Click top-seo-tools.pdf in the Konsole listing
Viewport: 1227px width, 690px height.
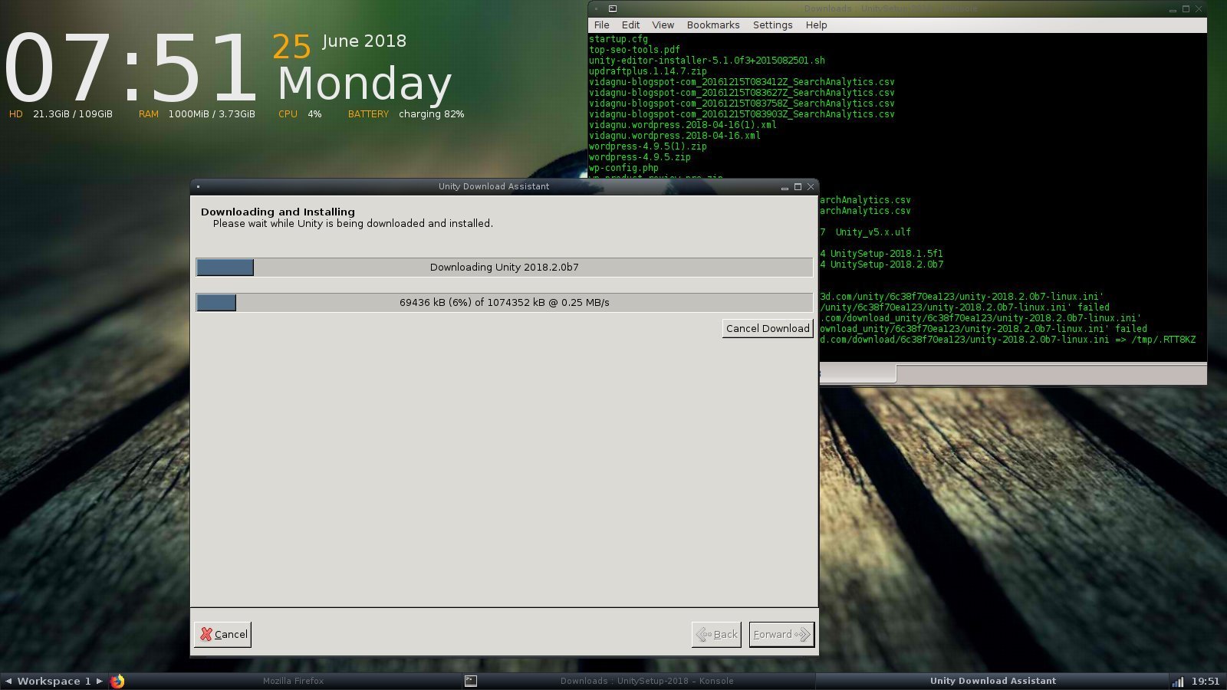(634, 50)
